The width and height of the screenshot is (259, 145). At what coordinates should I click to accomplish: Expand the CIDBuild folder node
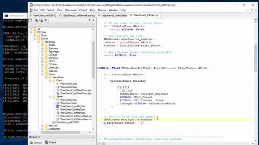point(42,55)
